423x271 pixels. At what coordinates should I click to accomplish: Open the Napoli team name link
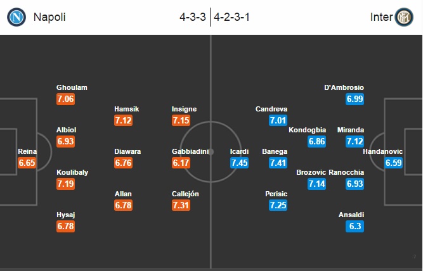[49, 17]
